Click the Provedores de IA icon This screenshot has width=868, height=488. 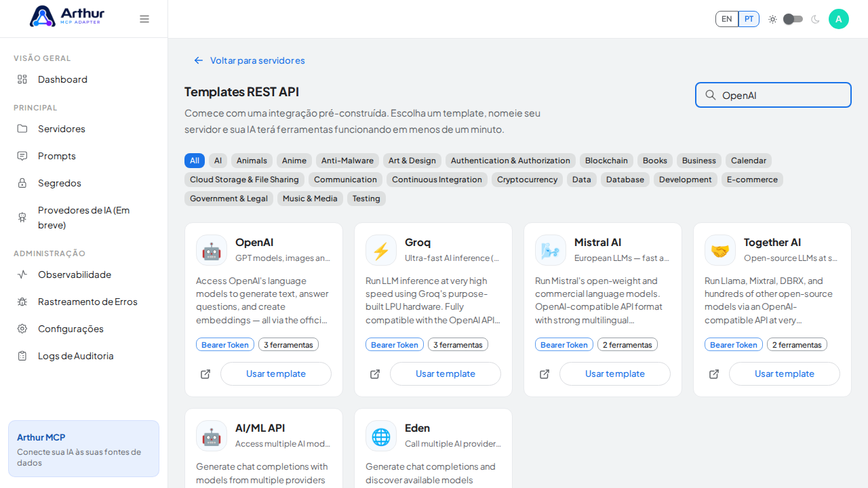pyautogui.click(x=22, y=218)
